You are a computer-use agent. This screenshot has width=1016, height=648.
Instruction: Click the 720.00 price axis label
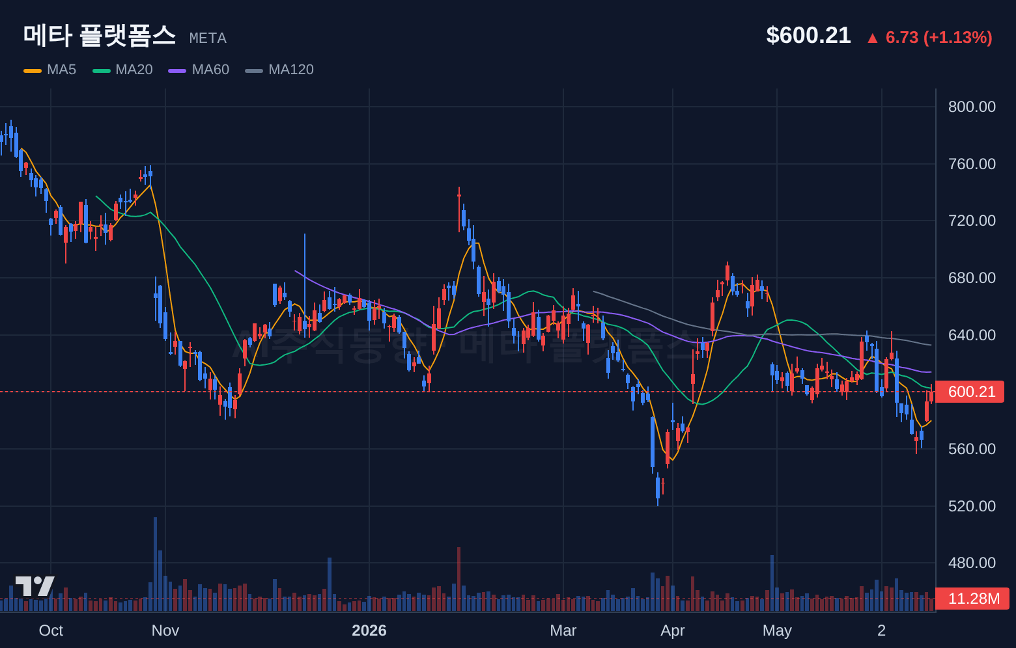click(972, 221)
